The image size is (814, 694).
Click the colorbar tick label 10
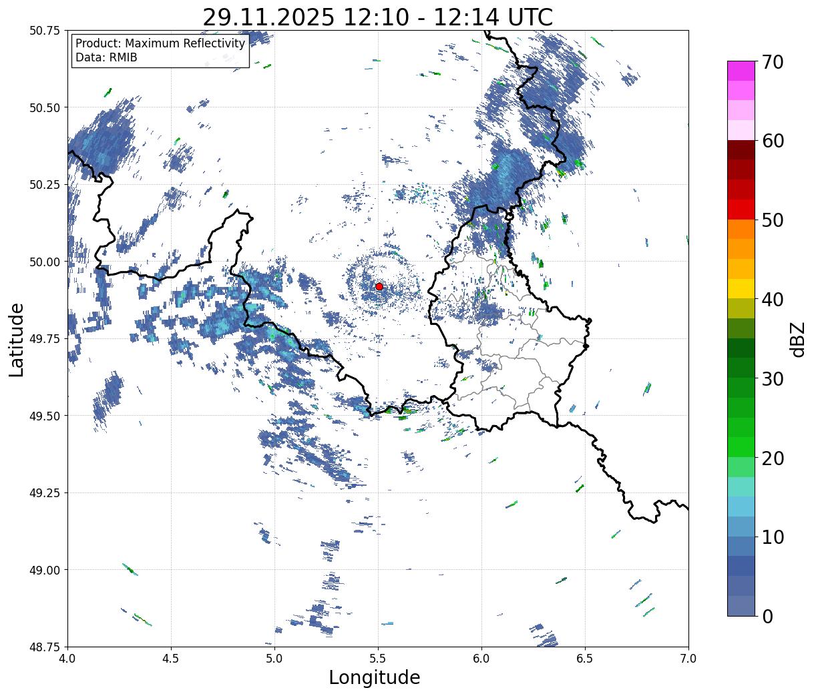(x=773, y=537)
